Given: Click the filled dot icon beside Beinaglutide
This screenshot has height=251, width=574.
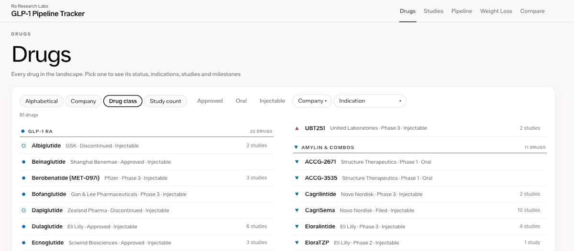Looking at the screenshot, I should (x=23, y=162).
